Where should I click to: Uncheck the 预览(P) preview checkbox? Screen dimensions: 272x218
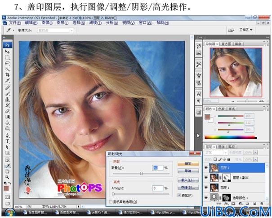179,195
